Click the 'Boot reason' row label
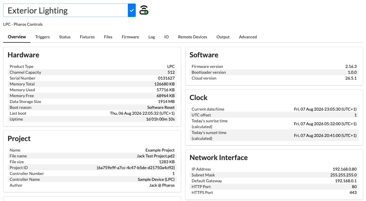The height and width of the screenshot is (201, 366). coord(20,107)
